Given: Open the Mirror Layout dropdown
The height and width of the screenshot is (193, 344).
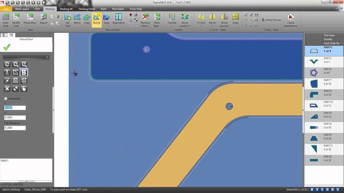Looking at the screenshot, I should 224,26.
